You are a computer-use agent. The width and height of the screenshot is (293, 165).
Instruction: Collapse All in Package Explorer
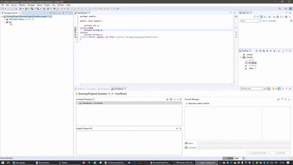point(51,13)
